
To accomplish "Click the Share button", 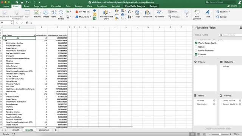I will pyautogui.click(x=232, y=6).
